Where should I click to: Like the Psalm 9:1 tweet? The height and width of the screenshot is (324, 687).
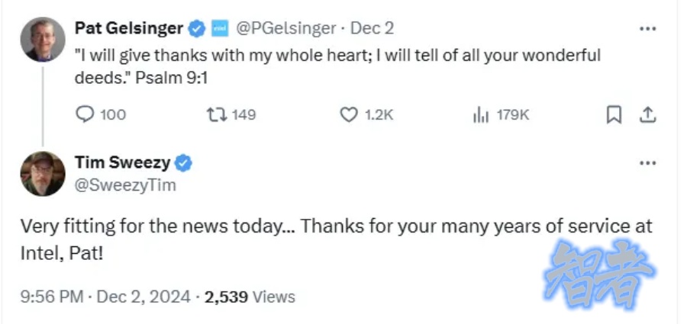click(349, 114)
